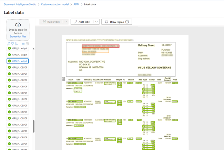Click the table icon beside the document
Image resolution: width=224 pixels, height=150 pixels.
63,79
